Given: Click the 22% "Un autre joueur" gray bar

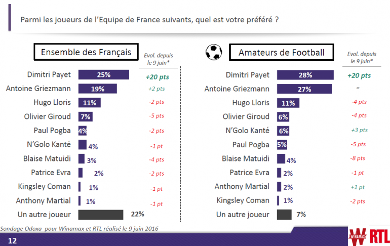Looking at the screenshot, I should point(101,214).
